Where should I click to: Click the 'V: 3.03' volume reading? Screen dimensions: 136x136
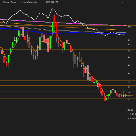[x=131, y=114]
